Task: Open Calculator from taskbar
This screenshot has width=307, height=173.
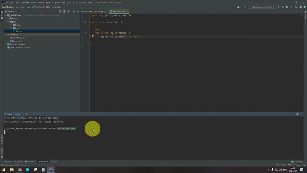Action: [x=43, y=170]
